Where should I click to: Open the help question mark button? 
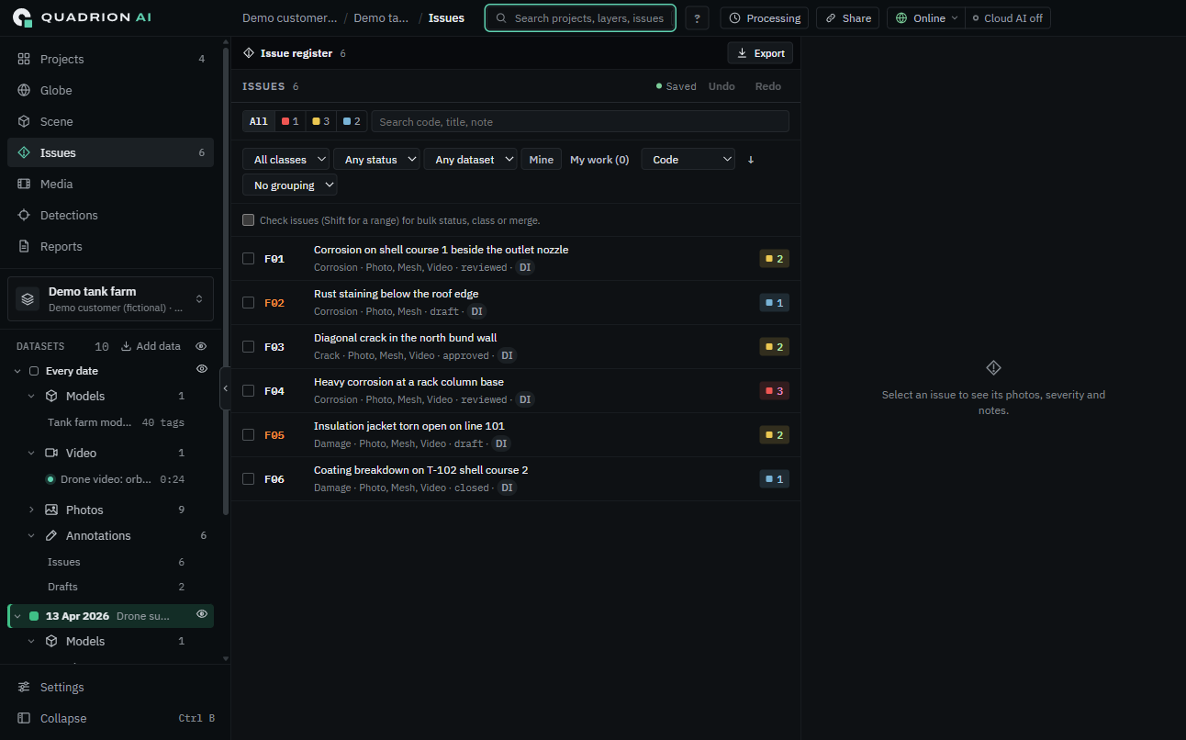pos(697,18)
